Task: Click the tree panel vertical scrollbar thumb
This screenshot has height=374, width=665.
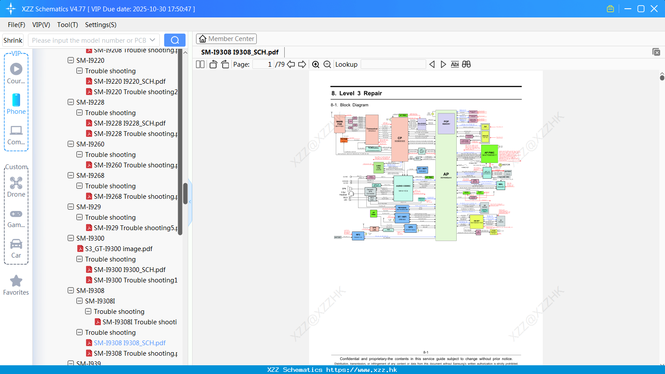Action: [x=185, y=194]
